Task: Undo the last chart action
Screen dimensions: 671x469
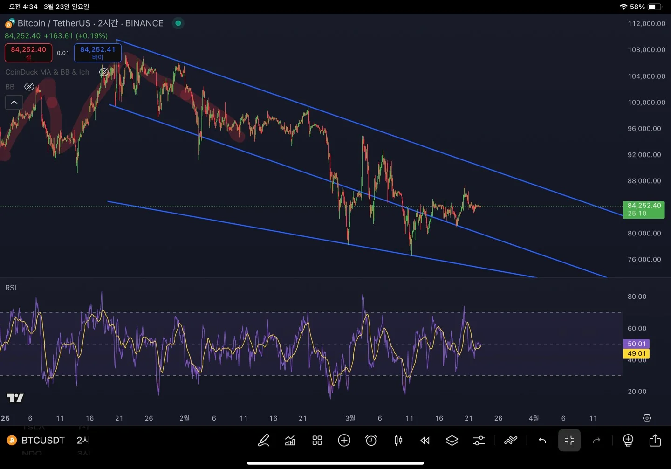Action: 542,440
